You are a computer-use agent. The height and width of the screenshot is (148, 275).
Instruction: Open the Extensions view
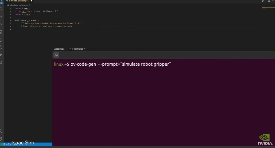coord(1,40)
